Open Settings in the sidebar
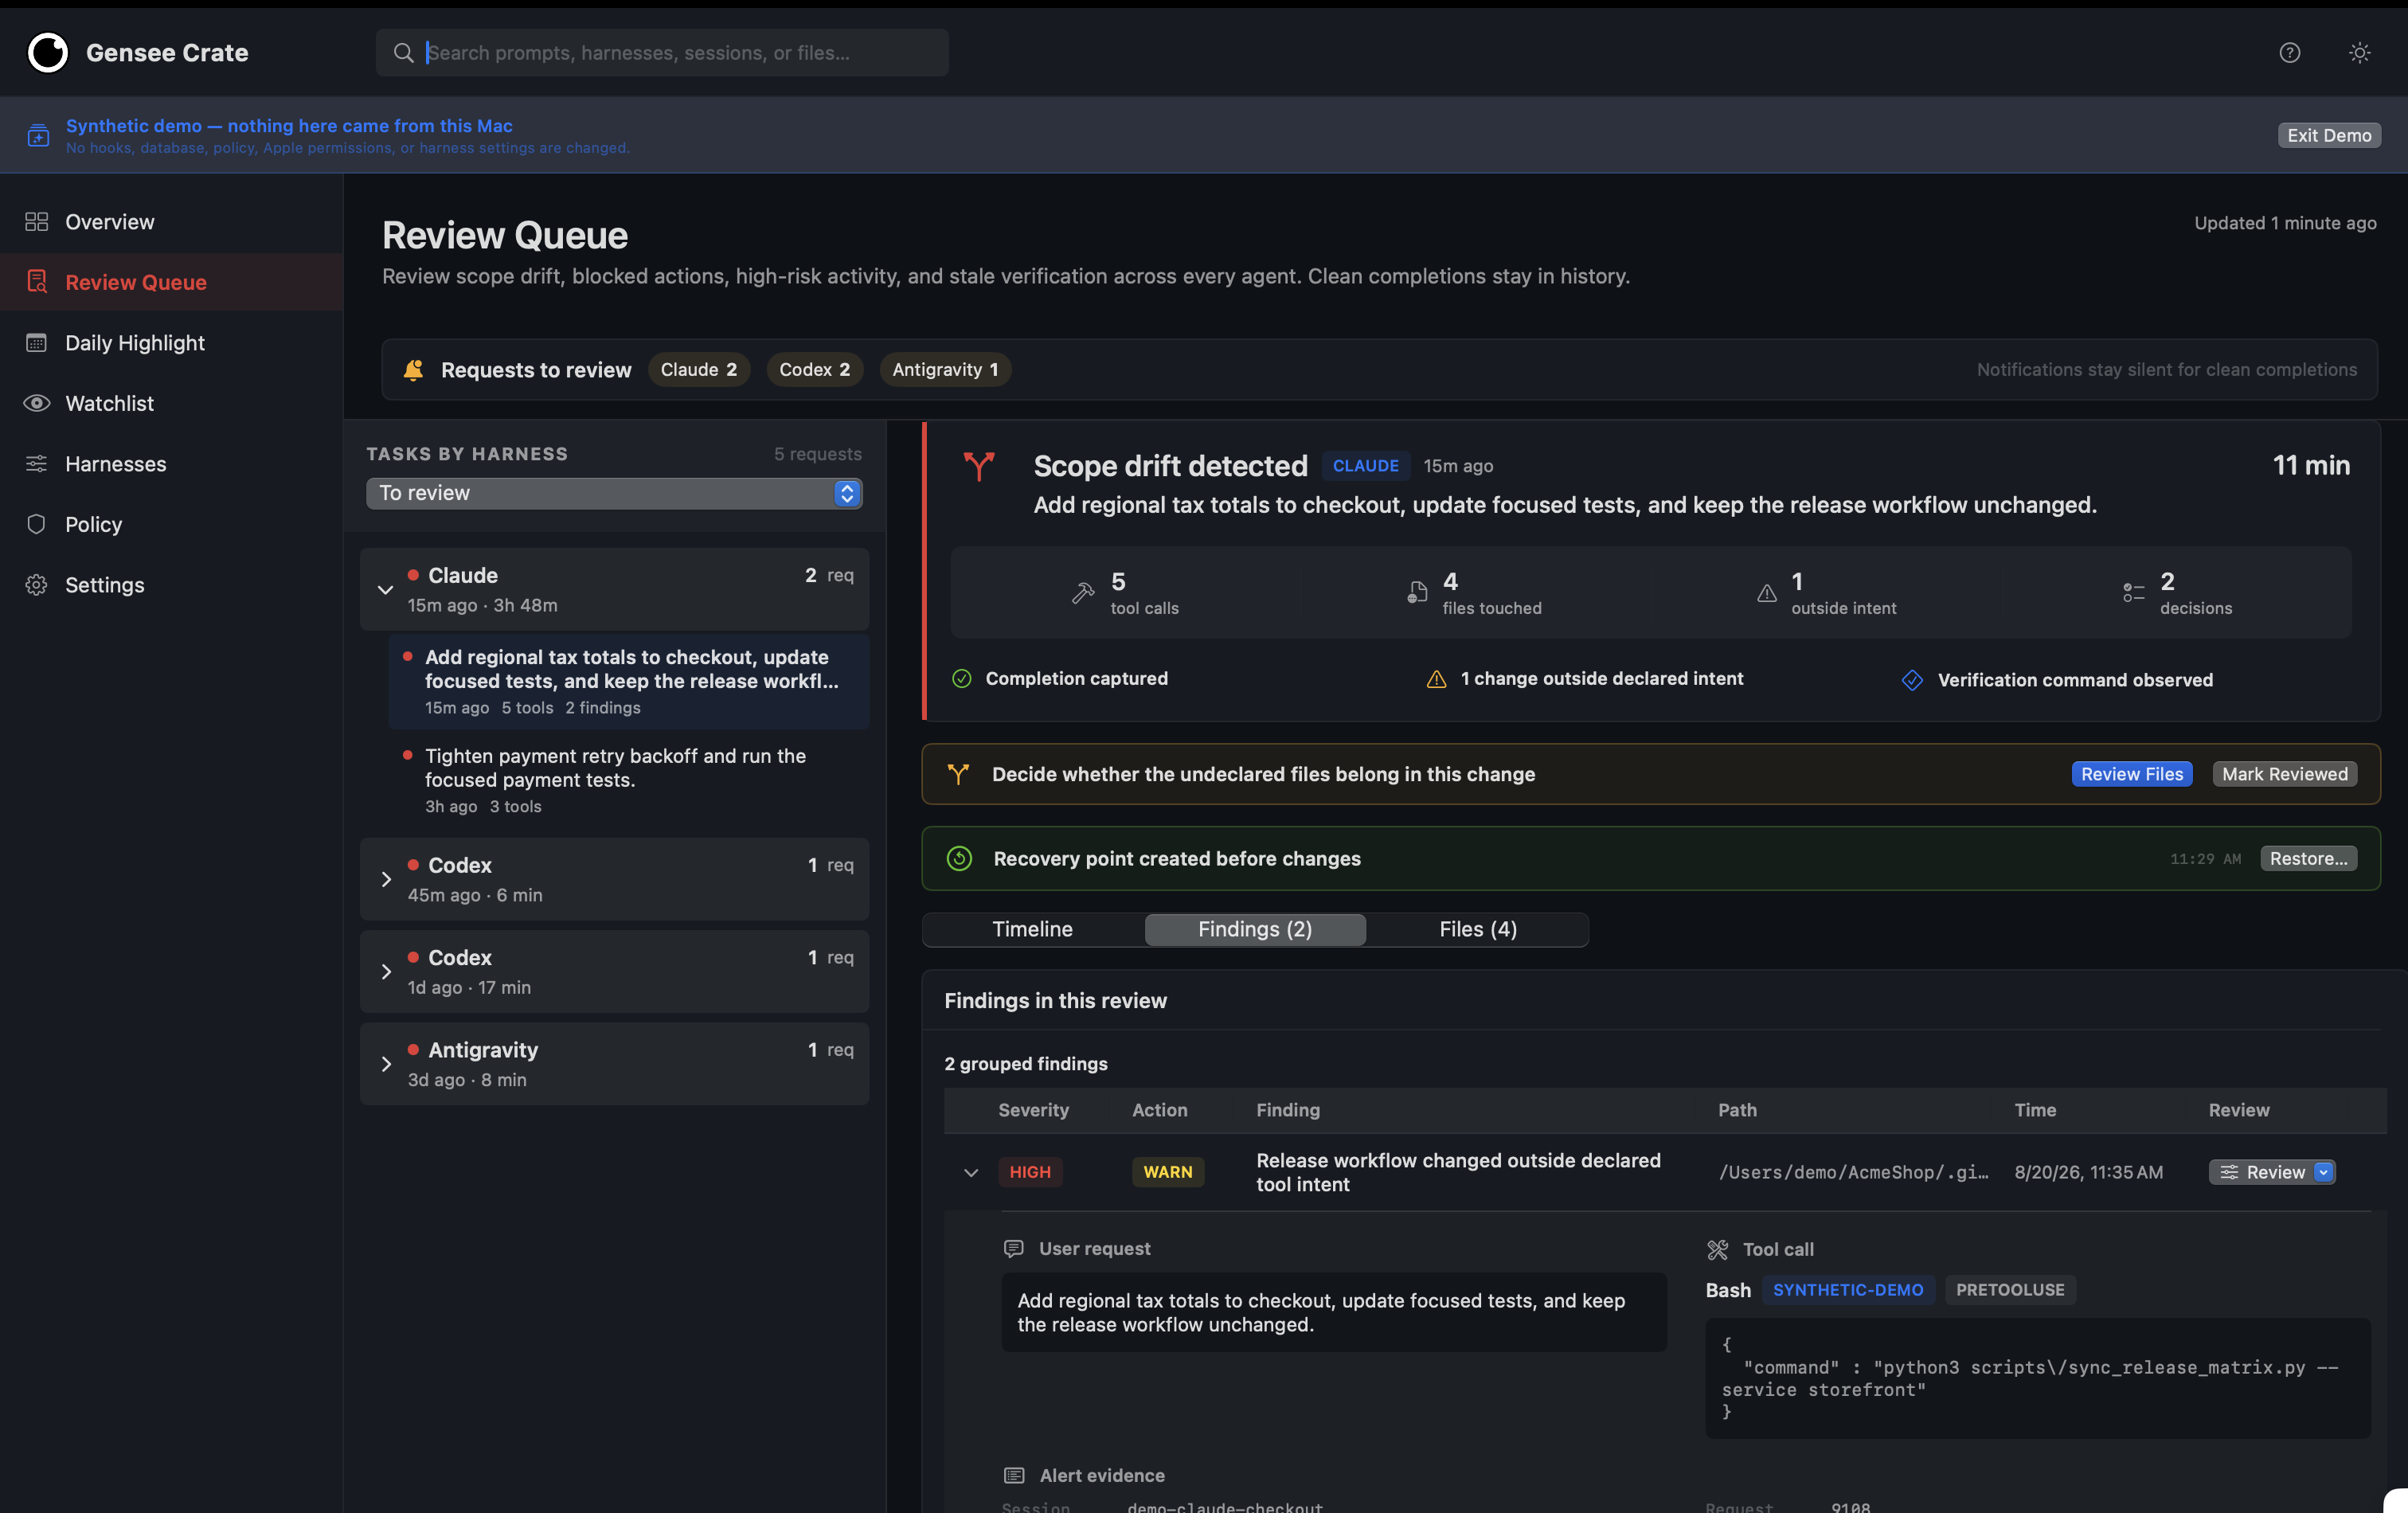The width and height of the screenshot is (2408, 1513). [171, 584]
